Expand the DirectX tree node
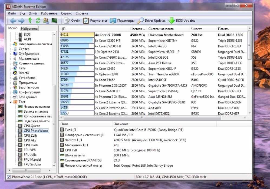Screen dimensions: 270x189 click(x=10, y=73)
